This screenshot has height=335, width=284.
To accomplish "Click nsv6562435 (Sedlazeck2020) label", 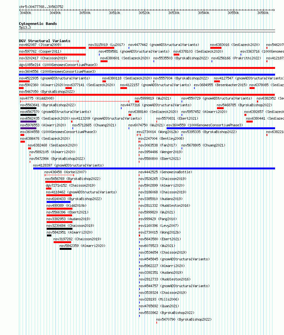I will (x=45, y=118).
